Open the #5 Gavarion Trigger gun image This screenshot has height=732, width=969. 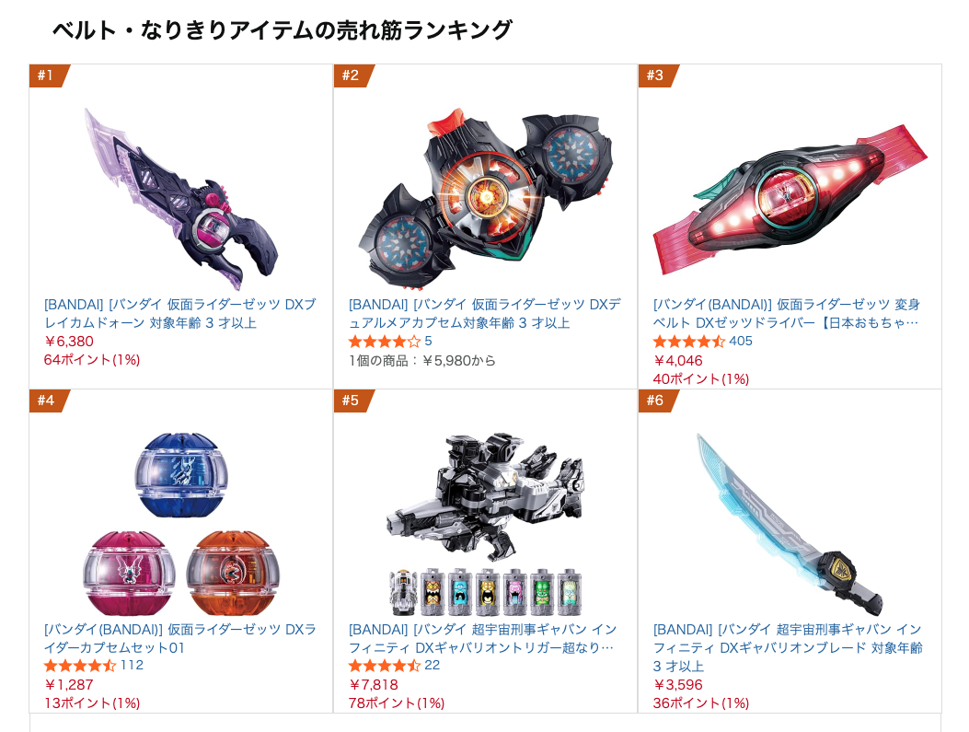[485, 524]
